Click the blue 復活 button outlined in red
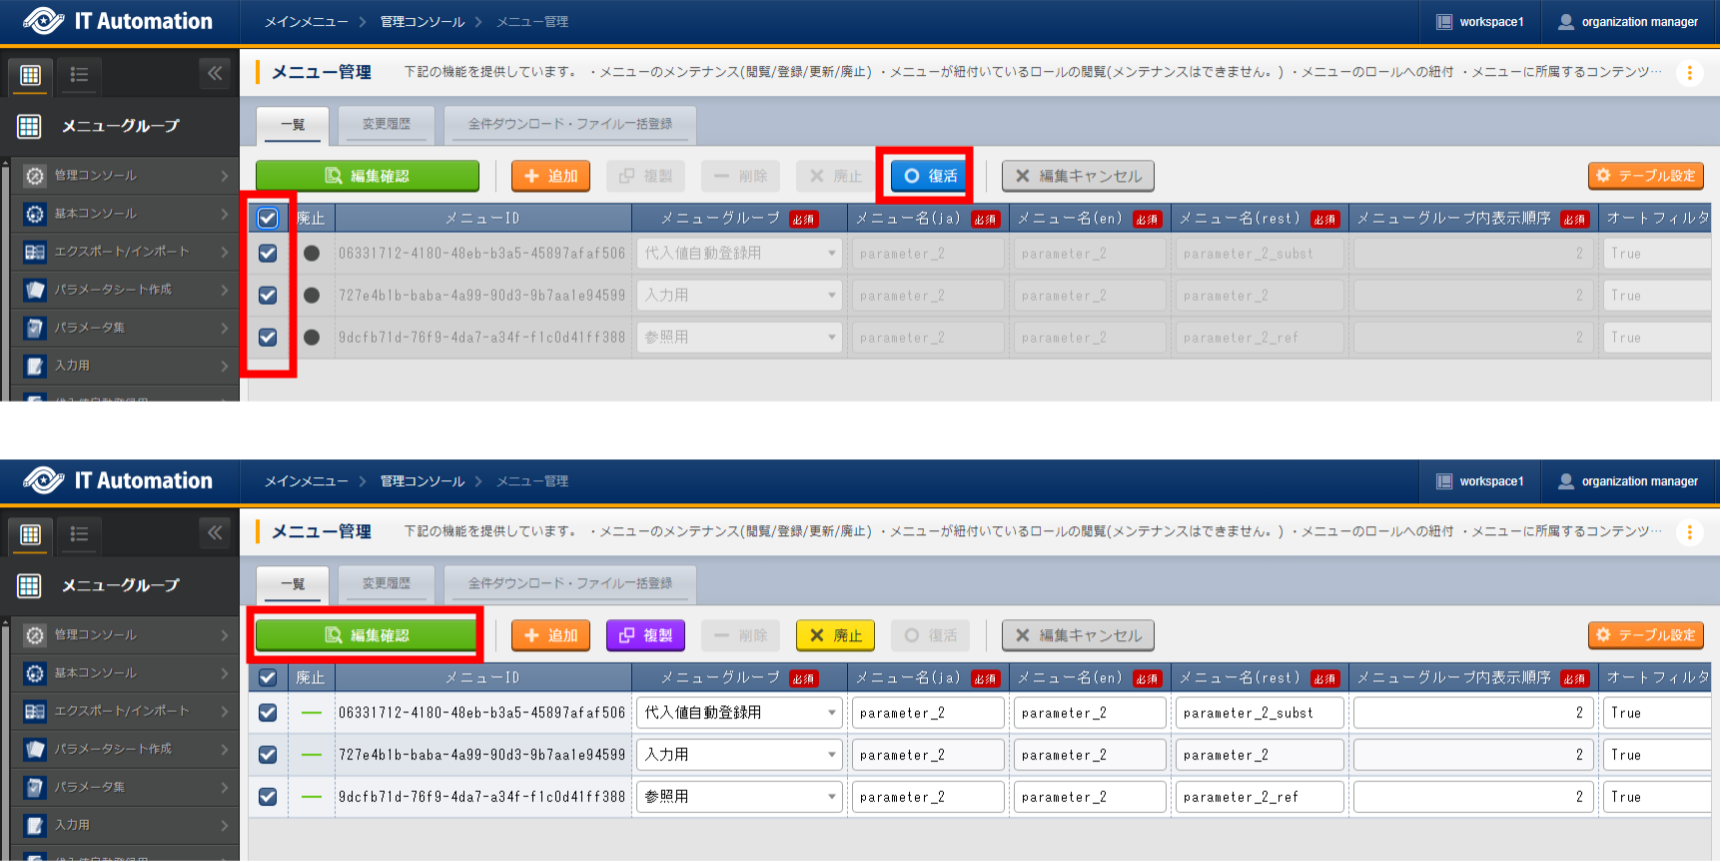The height and width of the screenshot is (862, 1721). 930,176
